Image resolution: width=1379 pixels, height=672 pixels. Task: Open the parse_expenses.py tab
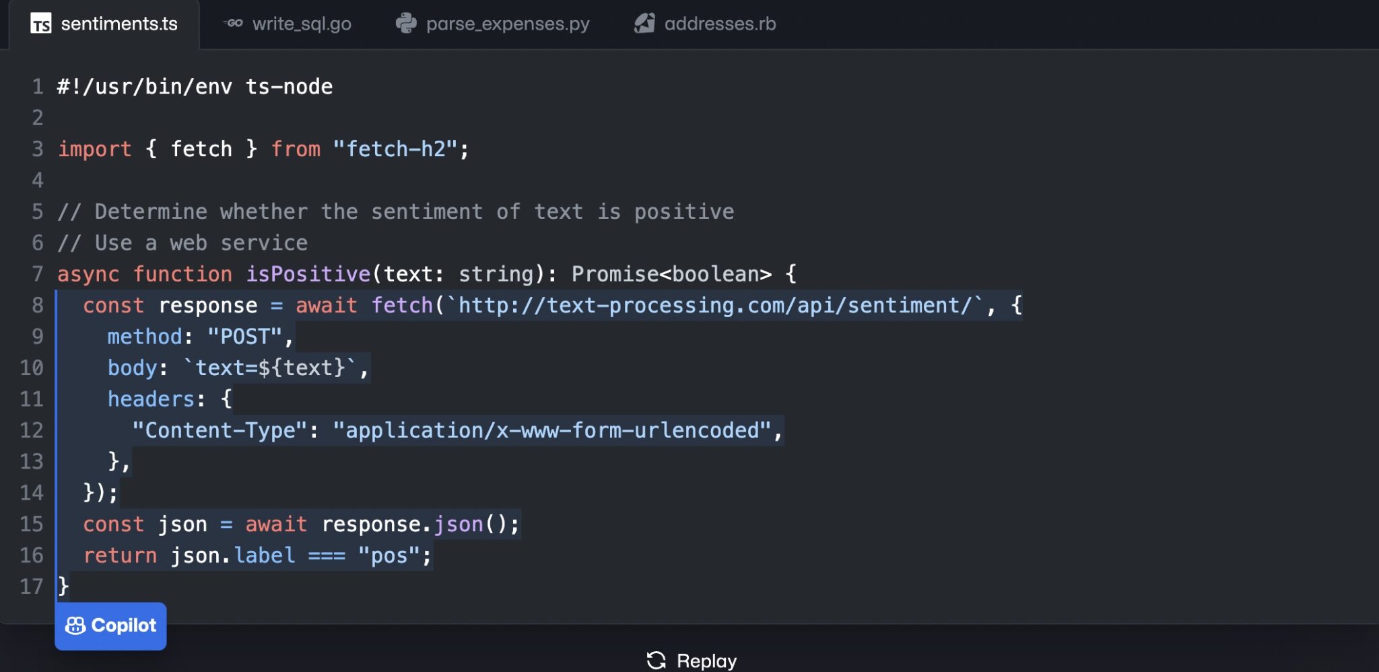(493, 24)
